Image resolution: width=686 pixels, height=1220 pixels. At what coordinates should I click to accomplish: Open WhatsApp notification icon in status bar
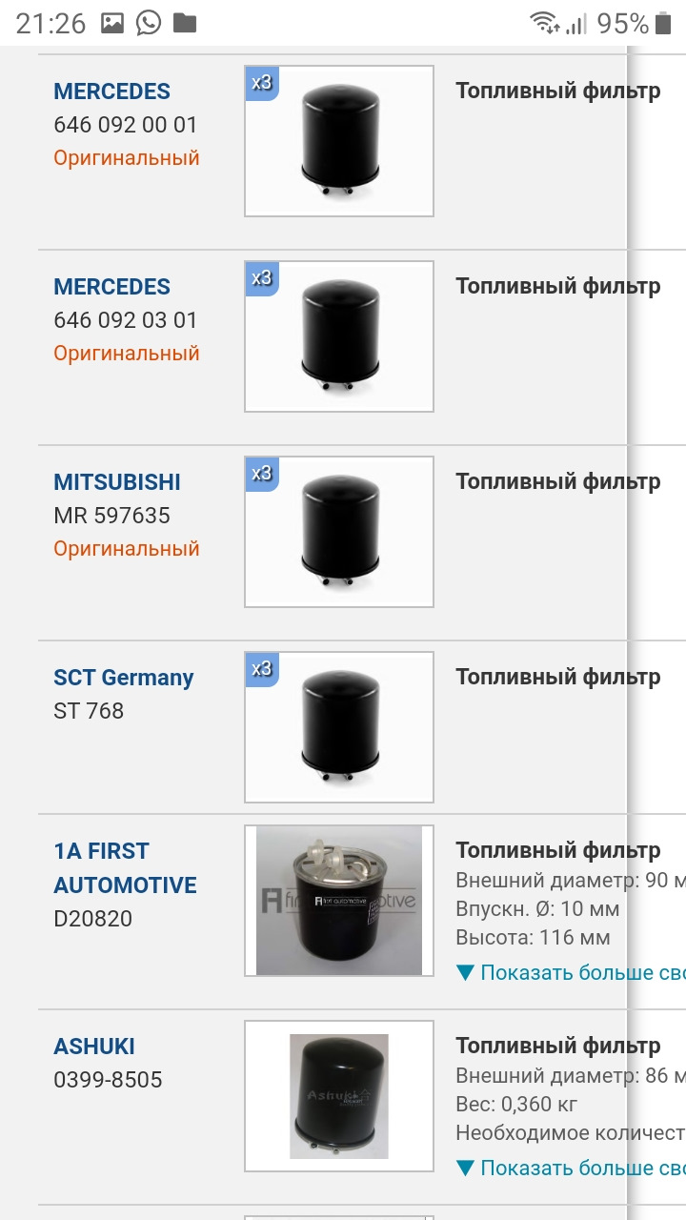pos(149,23)
